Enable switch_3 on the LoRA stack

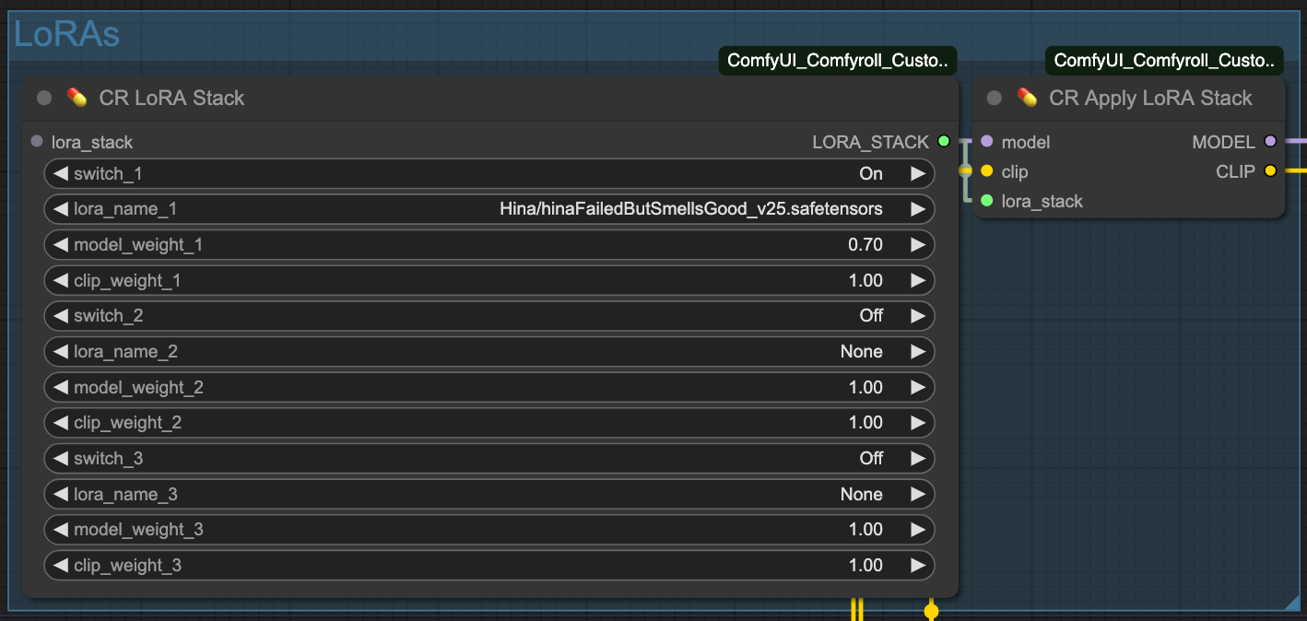[489, 458]
